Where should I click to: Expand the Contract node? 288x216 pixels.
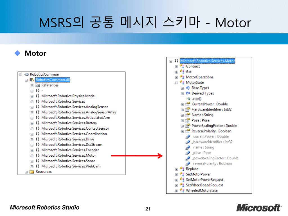[x=177, y=67]
